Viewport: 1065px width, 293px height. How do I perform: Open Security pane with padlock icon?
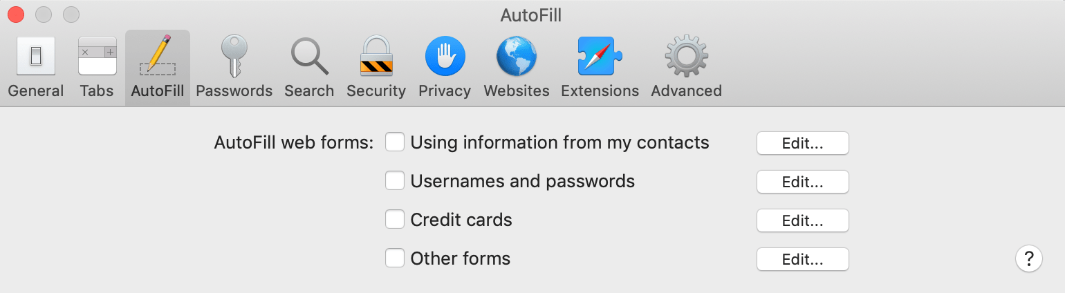pos(376,68)
